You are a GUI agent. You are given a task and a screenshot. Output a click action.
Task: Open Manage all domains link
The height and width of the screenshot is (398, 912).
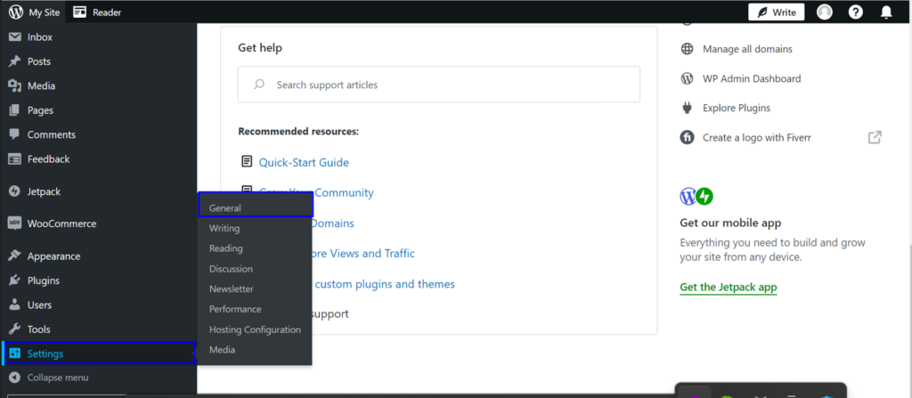747,49
